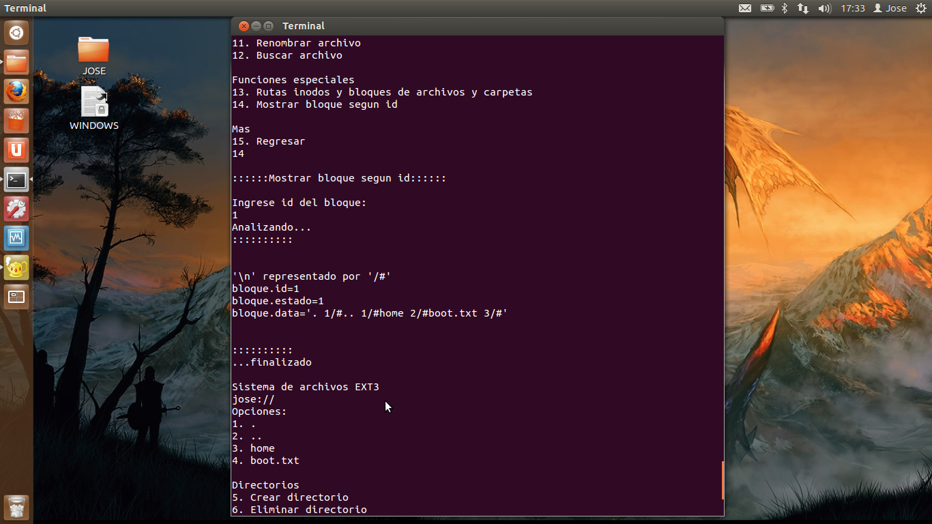The image size is (932, 524).
Task: Click the 'Opciones:' line
Action: [259, 411]
